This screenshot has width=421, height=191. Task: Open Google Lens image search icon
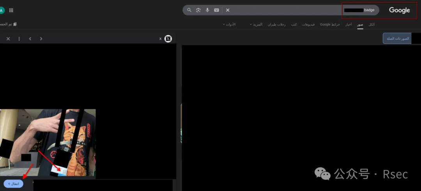click(x=198, y=10)
